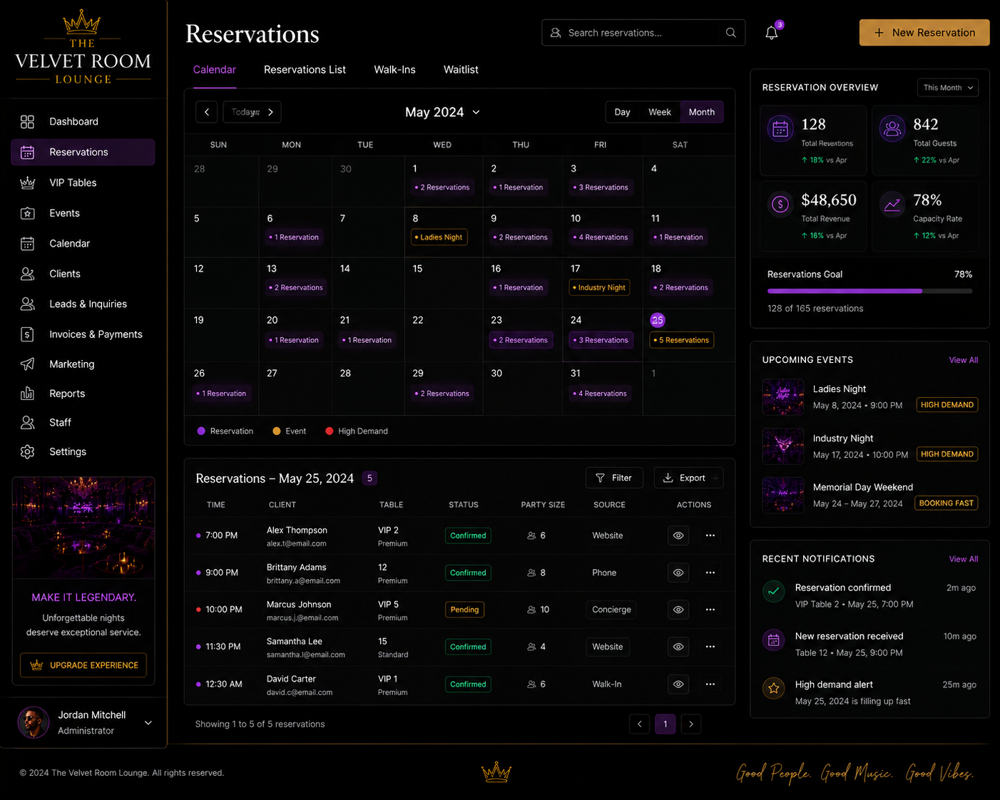1000x800 pixels.
Task: Click the Calendar sidebar icon
Action: 27,244
